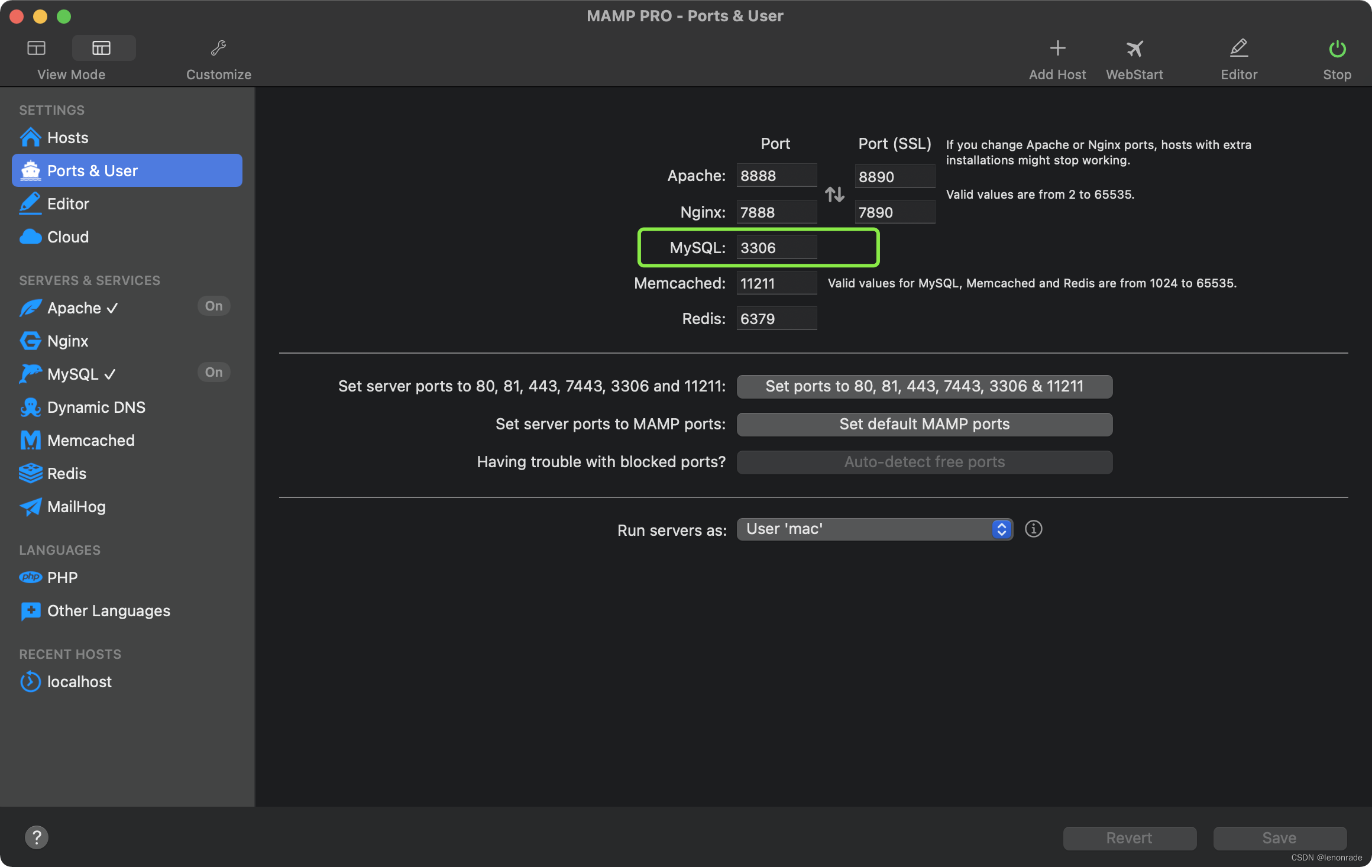Click the Add Host plus icon
Image resolution: width=1372 pixels, height=867 pixels.
[1057, 48]
